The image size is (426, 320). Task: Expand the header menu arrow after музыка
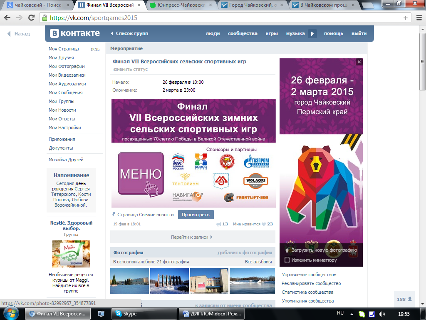pos(312,34)
